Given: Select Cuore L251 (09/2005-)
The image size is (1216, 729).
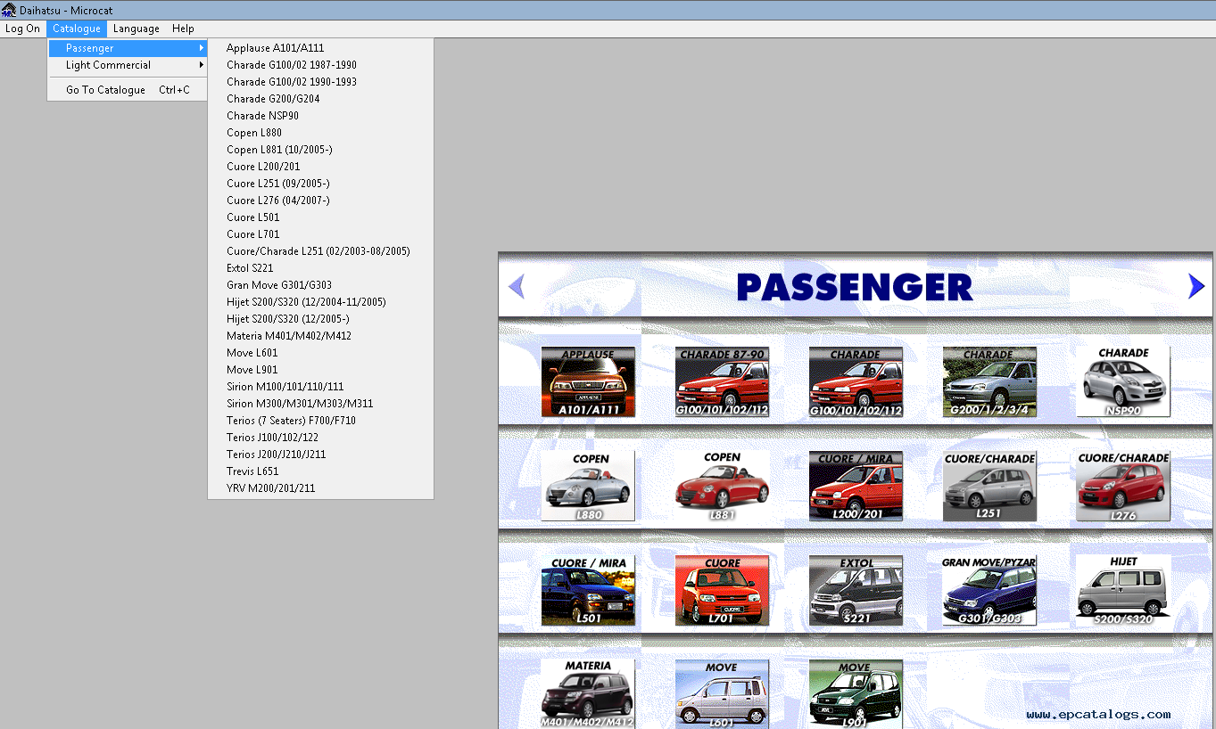Looking at the screenshot, I should point(320,184).
